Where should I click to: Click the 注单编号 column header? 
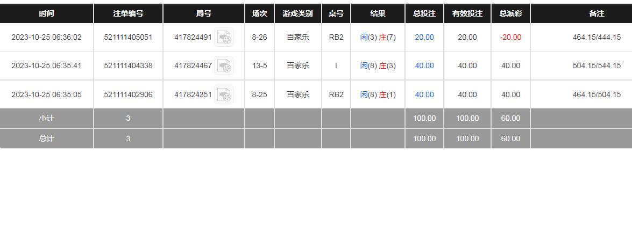click(128, 13)
